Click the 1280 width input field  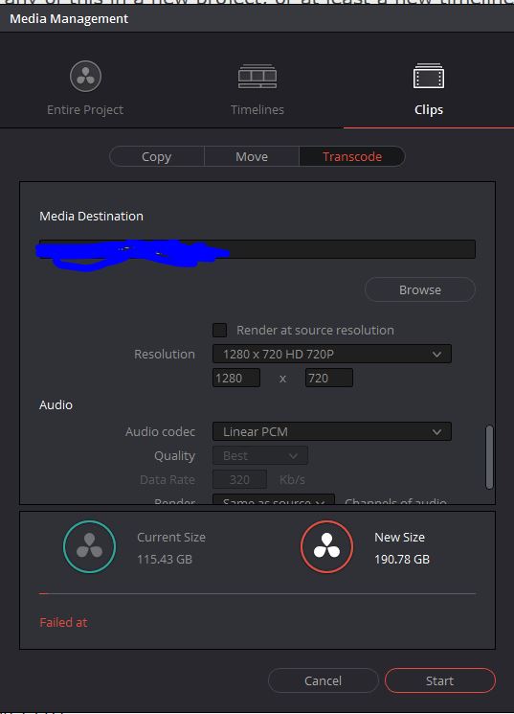coord(236,378)
